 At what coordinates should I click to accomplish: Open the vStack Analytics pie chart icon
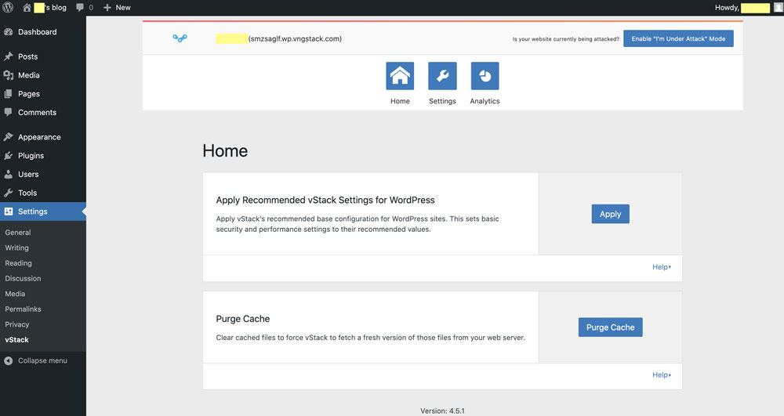click(485, 76)
